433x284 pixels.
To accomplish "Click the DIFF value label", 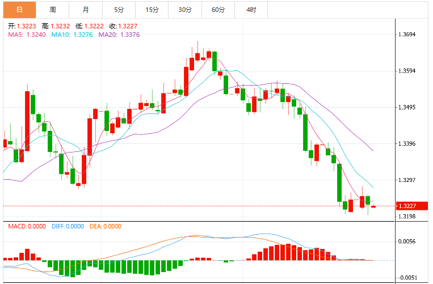I will [68, 226].
